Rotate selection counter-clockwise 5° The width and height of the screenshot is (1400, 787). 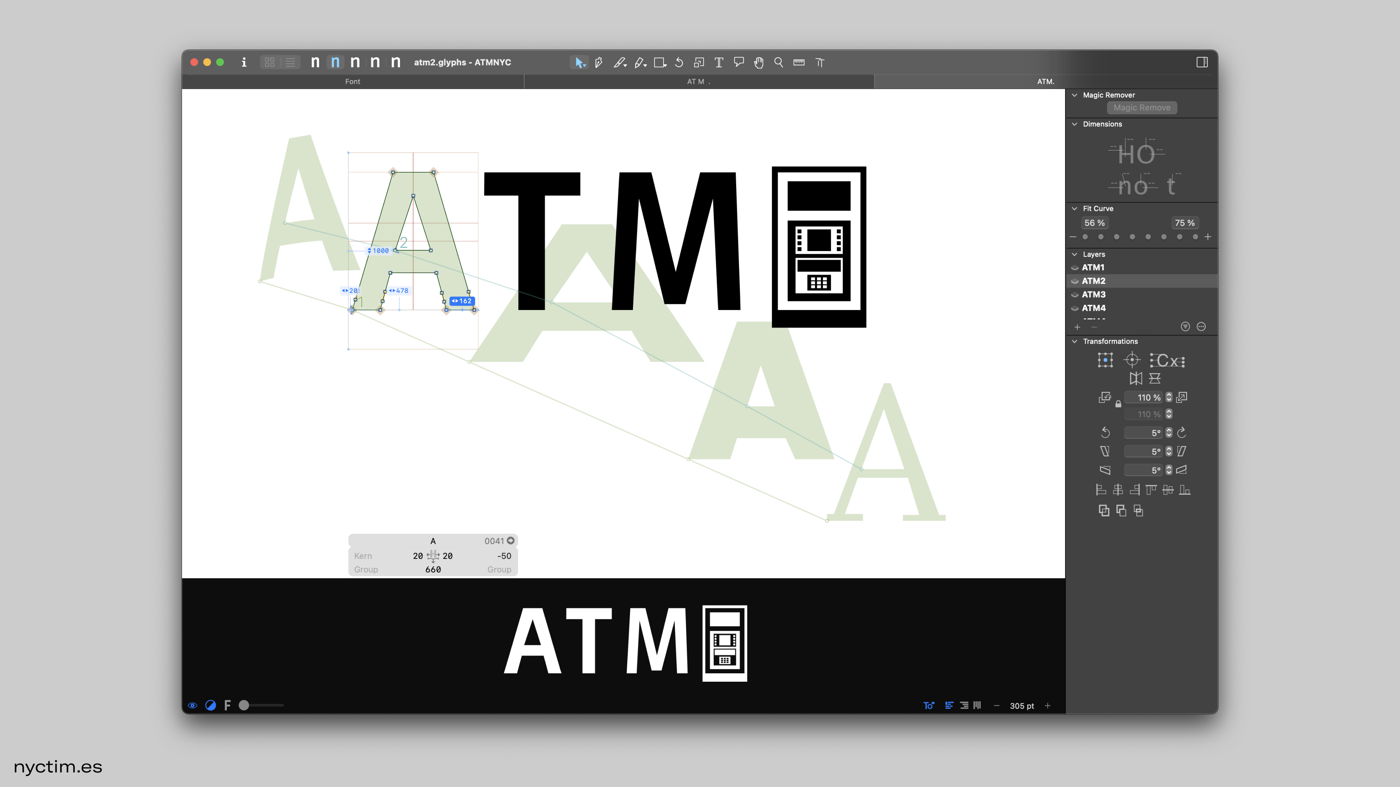[x=1105, y=432]
